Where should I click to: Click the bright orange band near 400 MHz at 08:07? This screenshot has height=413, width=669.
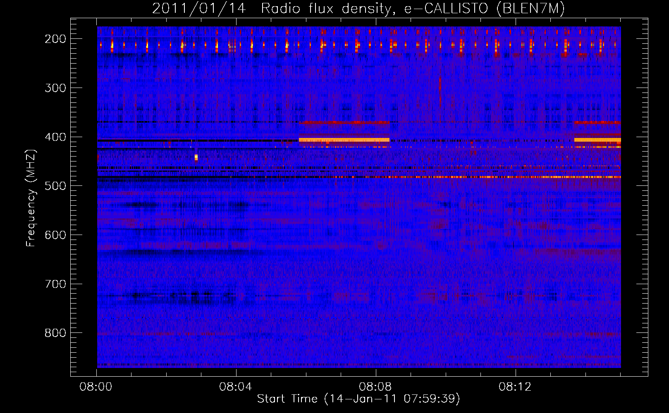pyautogui.click(x=344, y=140)
